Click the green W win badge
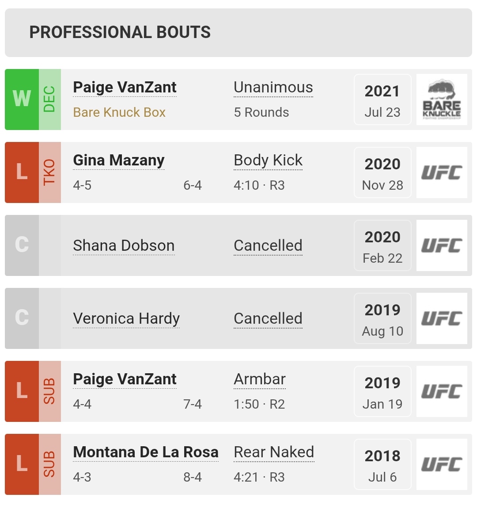This screenshot has height=513, width=477. [x=22, y=100]
